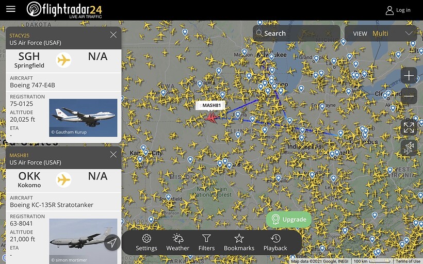Click the Log in link

click(x=398, y=10)
